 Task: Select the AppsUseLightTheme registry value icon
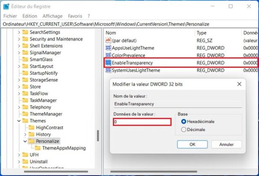(x=108, y=48)
